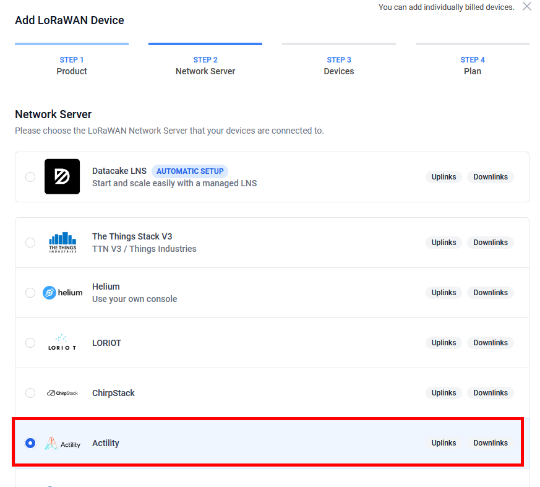Click the ChirpStack logo icon
540x487 pixels.
pyautogui.click(x=62, y=392)
